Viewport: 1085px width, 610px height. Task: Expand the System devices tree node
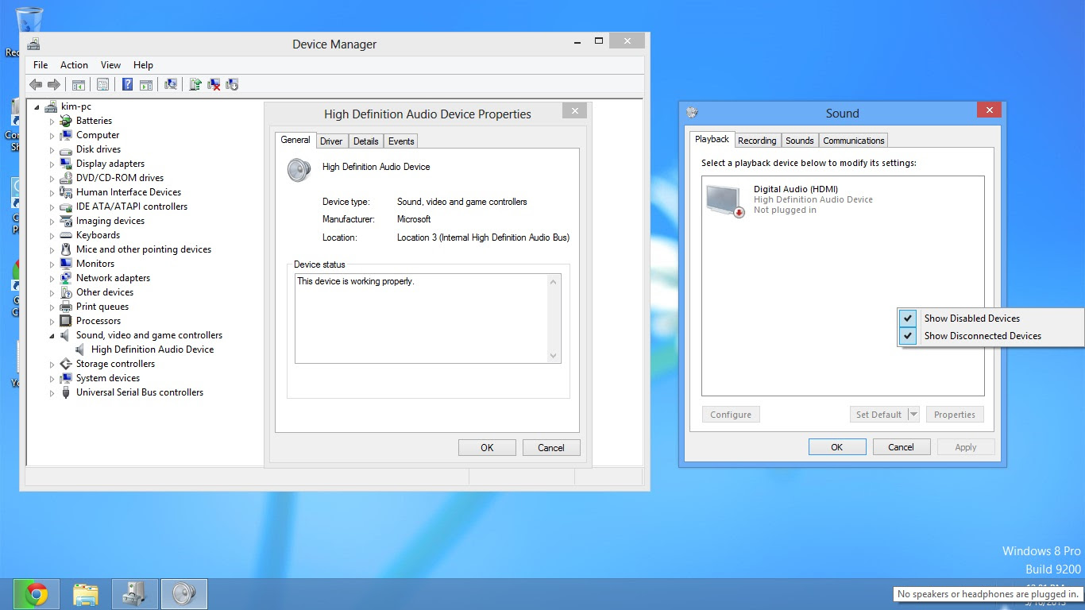tap(52, 379)
